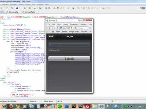Open the History menu in Safari window

(x=65, y=24)
